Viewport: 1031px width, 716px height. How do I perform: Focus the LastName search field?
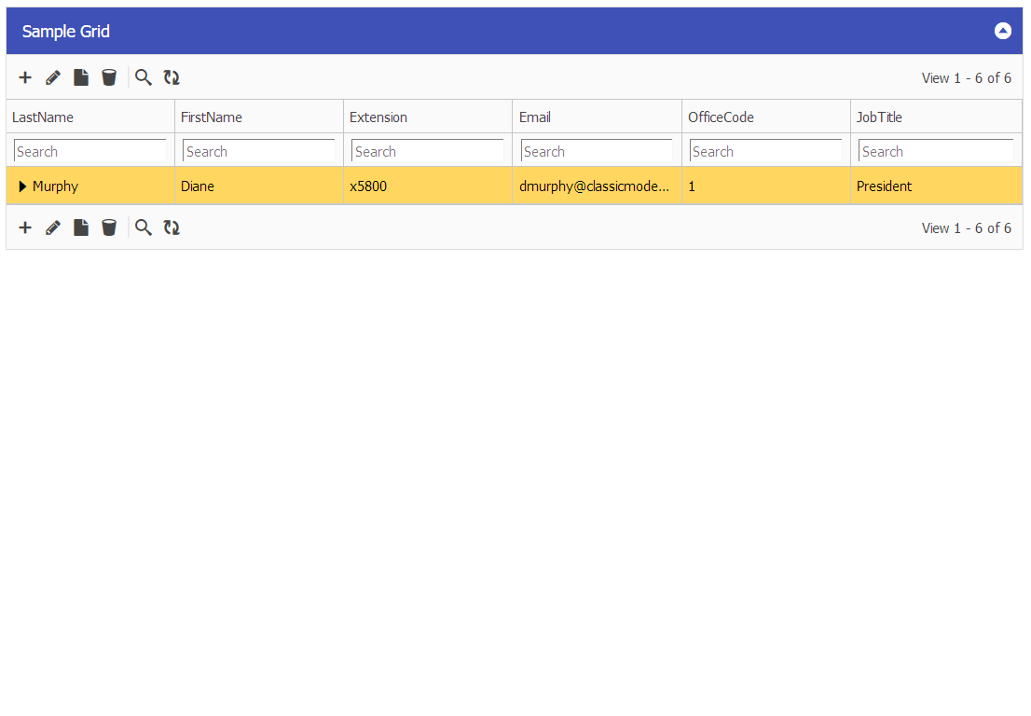[89, 151]
